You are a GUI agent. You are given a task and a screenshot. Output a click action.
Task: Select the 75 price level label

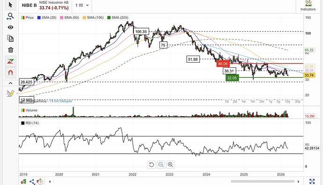pyautogui.click(x=163, y=45)
